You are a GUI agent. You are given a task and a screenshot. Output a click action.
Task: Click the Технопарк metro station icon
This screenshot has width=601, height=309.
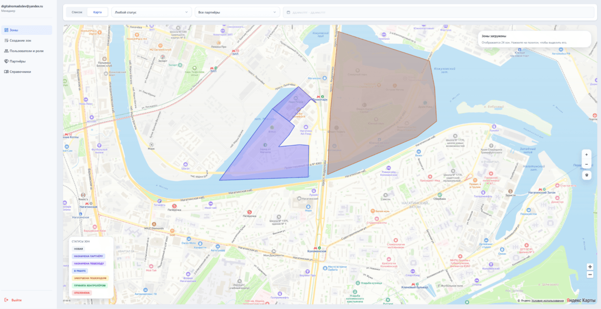pyautogui.click(x=319, y=97)
